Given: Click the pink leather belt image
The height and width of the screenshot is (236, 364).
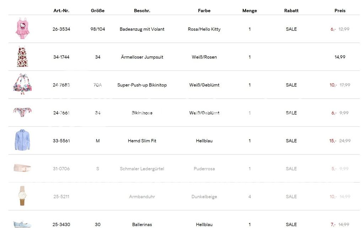Looking at the screenshot, I should coord(22,168).
